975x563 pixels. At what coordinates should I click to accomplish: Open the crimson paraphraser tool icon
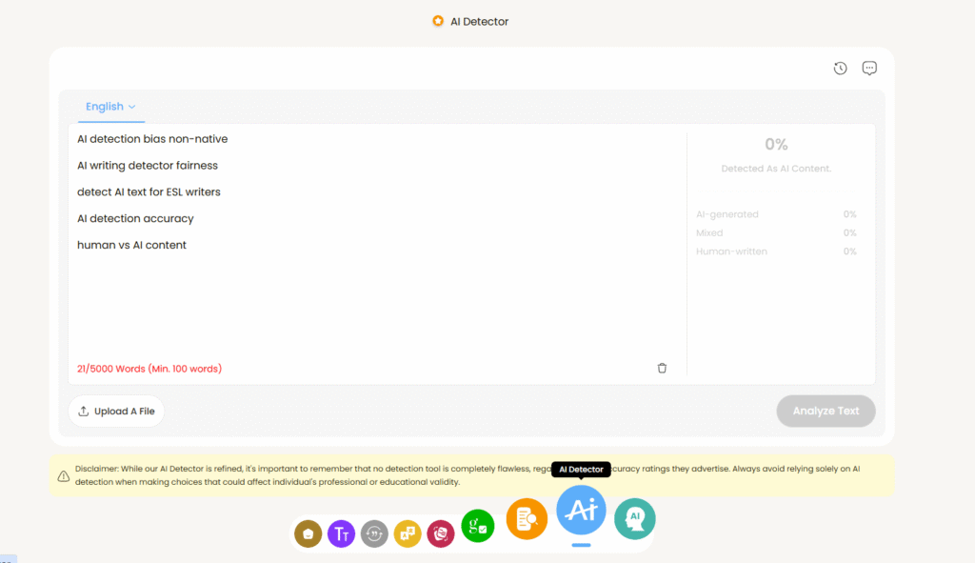pyautogui.click(x=440, y=534)
